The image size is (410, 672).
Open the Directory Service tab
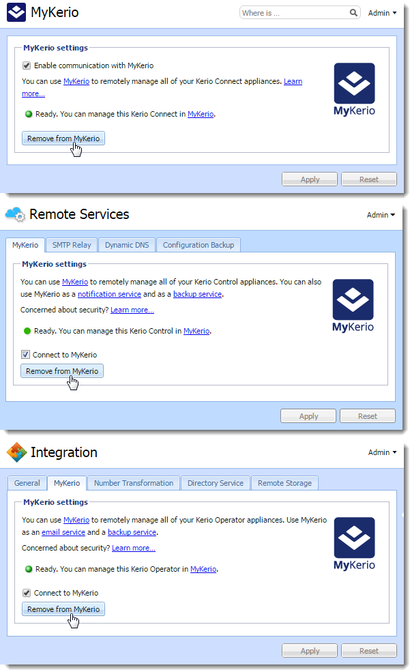click(x=216, y=483)
